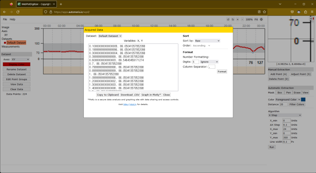316x173 pixels.
Task: Open the Sort by Raw dropdown
Action: (x=207, y=41)
